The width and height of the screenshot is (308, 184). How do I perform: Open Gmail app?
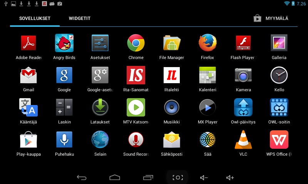pos(28,75)
